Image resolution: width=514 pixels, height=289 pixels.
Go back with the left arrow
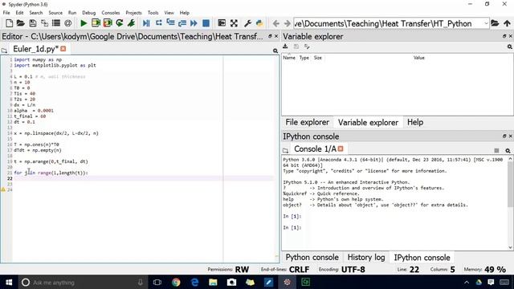[x=276, y=23]
